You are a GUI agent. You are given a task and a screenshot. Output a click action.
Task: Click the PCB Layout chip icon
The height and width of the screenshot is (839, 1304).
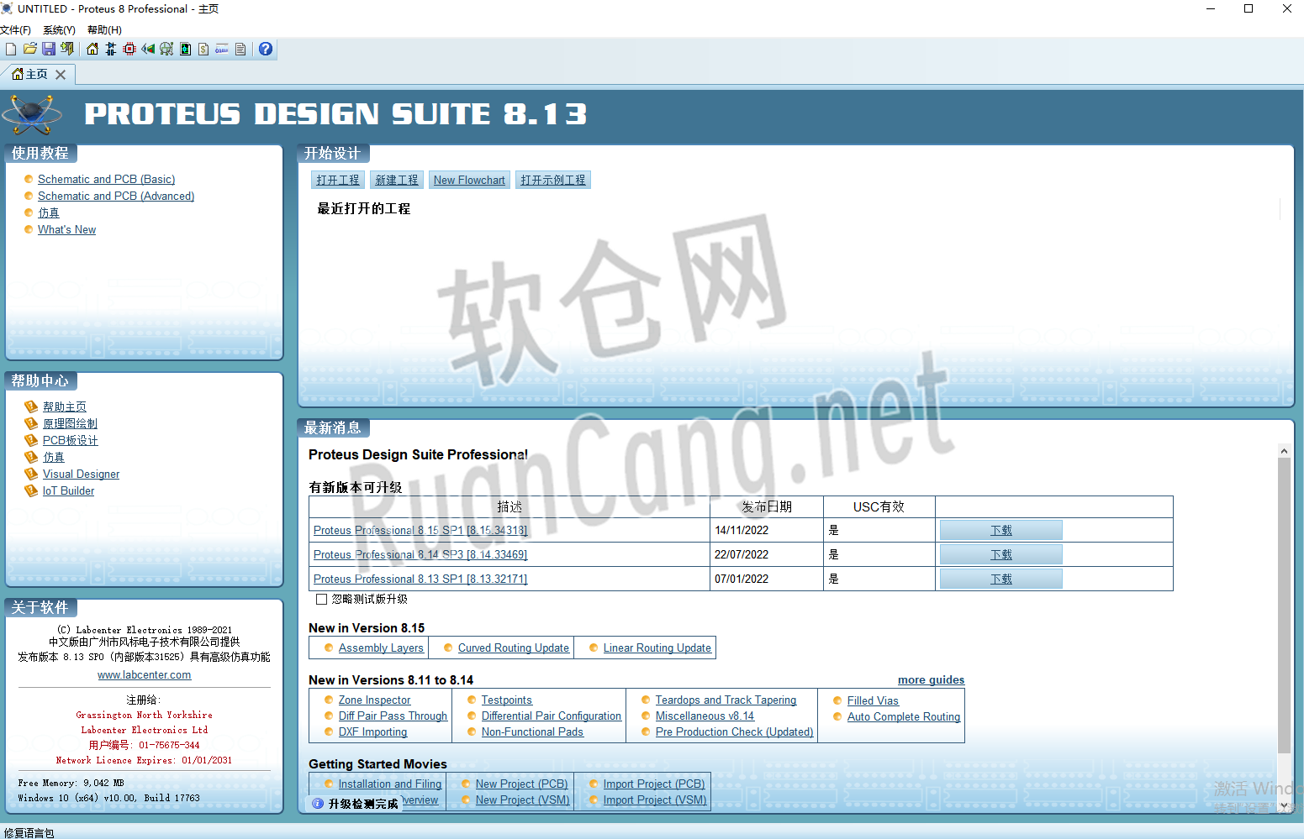(129, 49)
